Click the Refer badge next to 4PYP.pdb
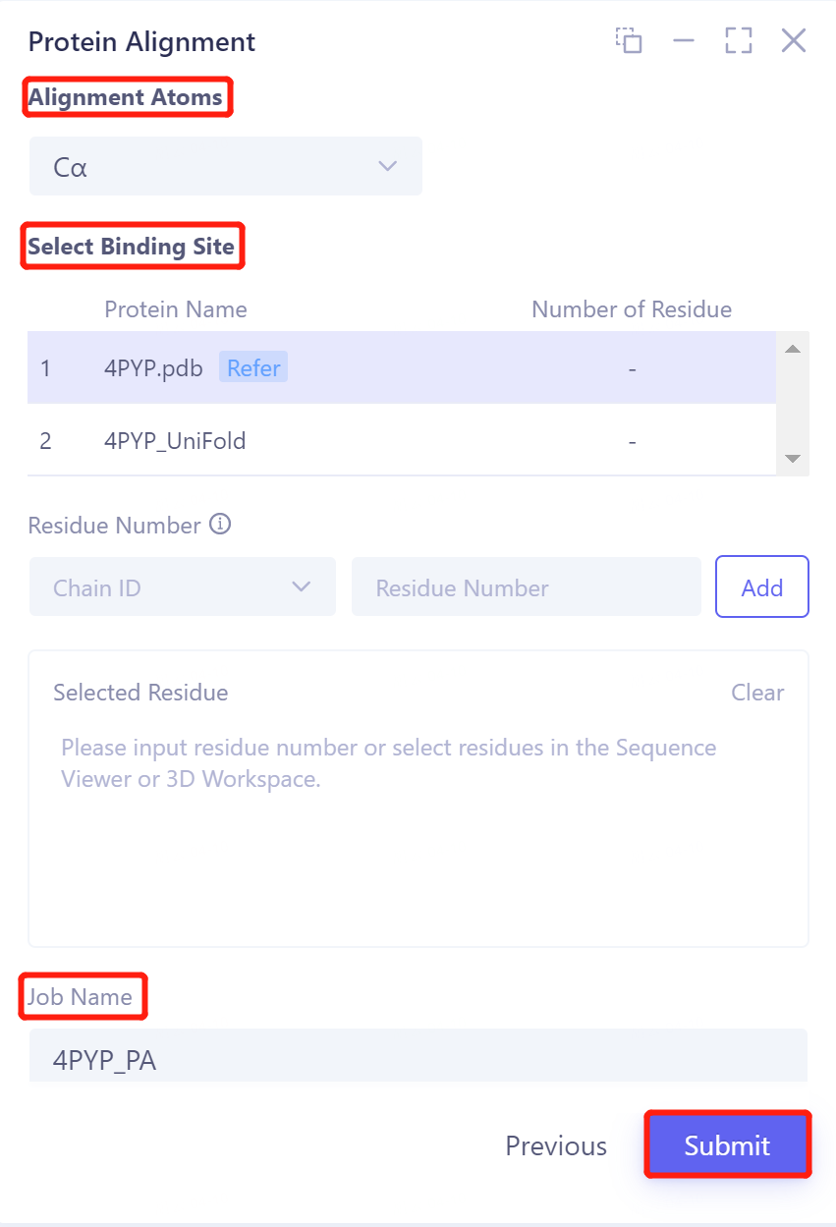The image size is (836, 1227). coord(253,367)
